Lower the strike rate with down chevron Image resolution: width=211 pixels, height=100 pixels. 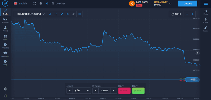[95, 91]
